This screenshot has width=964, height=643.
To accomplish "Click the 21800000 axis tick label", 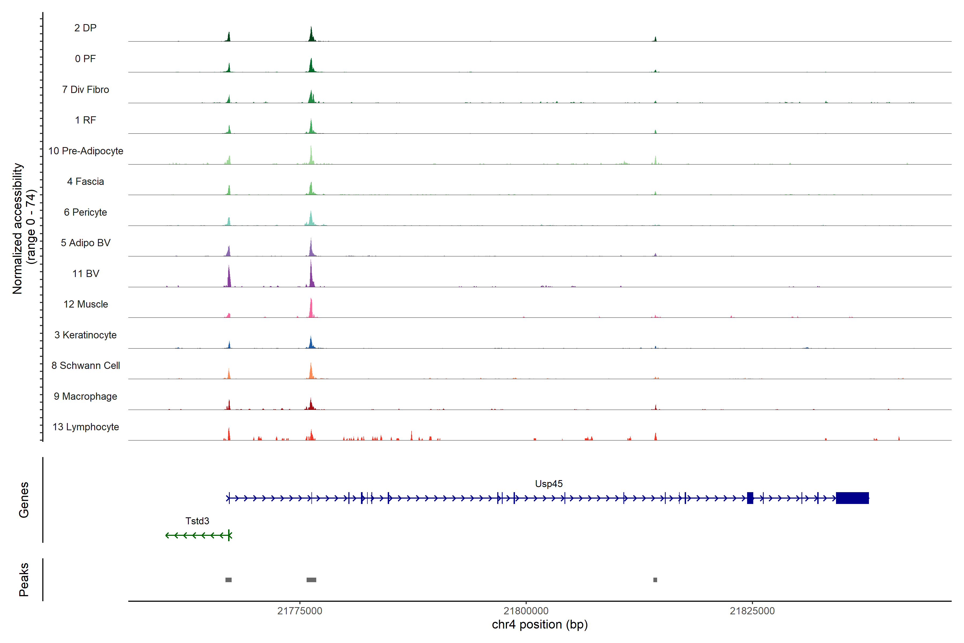I will point(526,611).
